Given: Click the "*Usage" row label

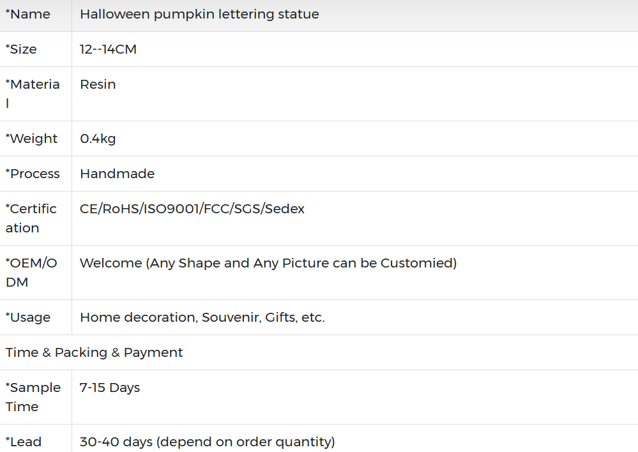Looking at the screenshot, I should point(28,317).
